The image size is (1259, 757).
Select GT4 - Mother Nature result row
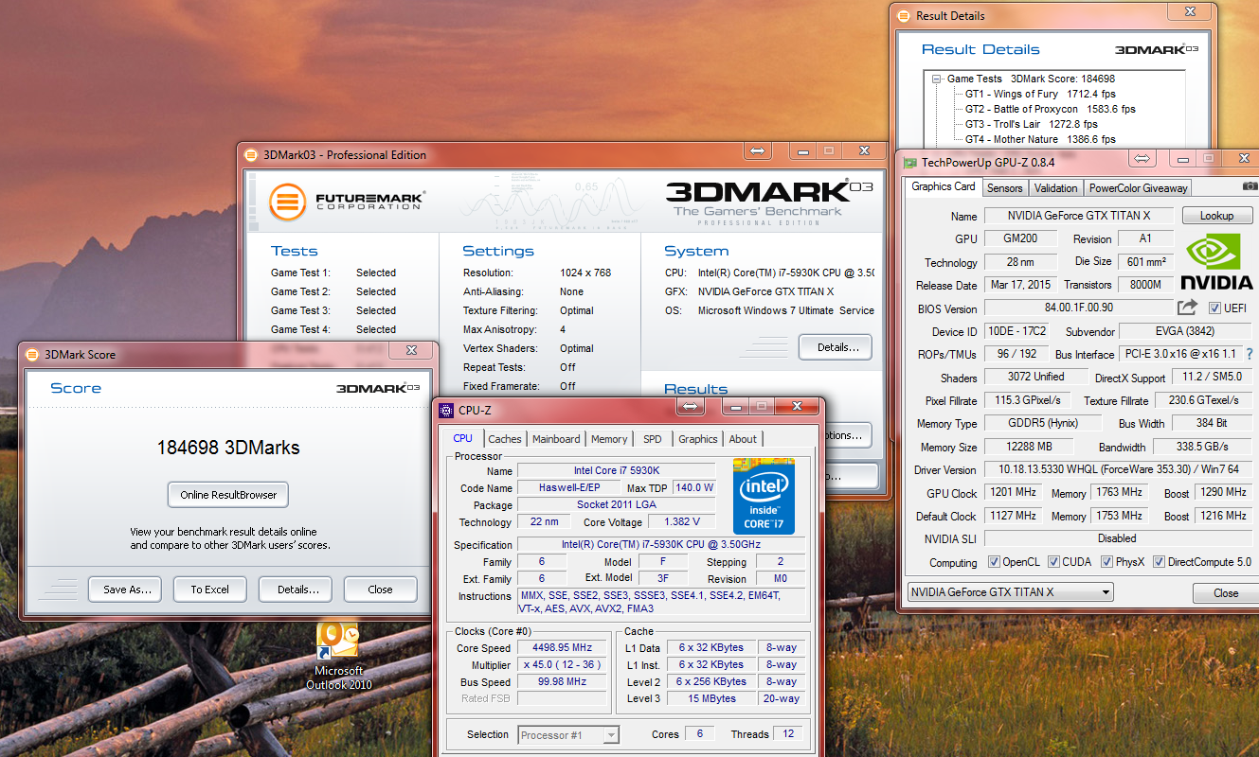(x=1040, y=140)
